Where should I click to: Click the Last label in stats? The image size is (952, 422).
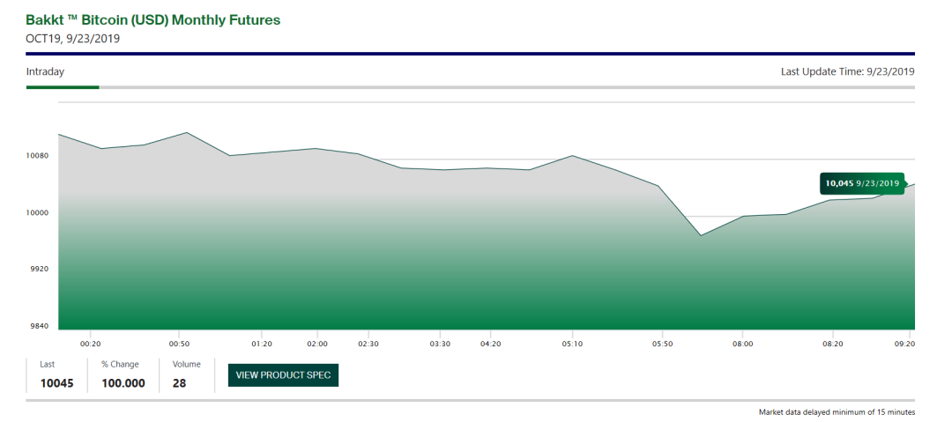point(48,365)
